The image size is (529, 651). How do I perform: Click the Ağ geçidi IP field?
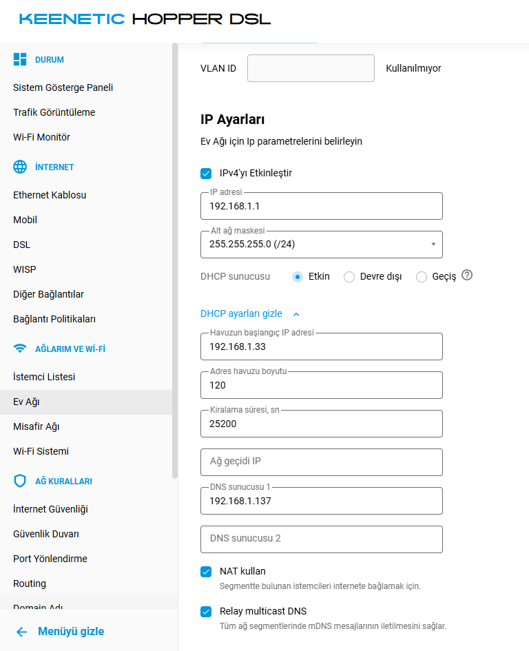coord(322,462)
